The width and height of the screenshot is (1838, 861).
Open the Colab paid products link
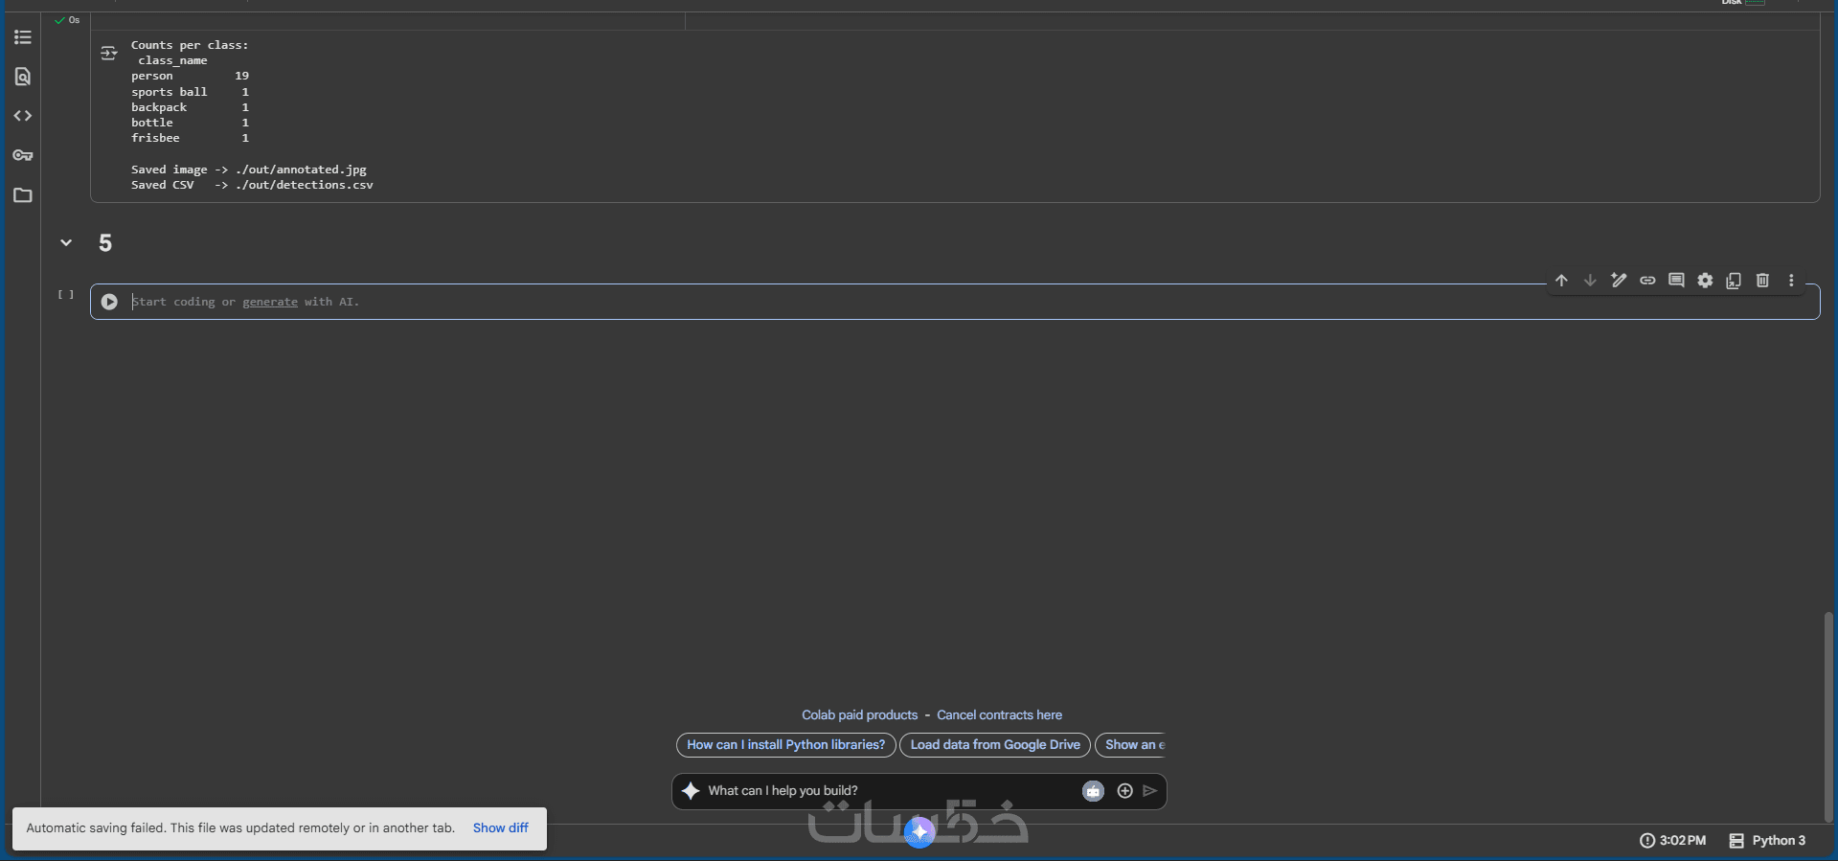(x=859, y=715)
